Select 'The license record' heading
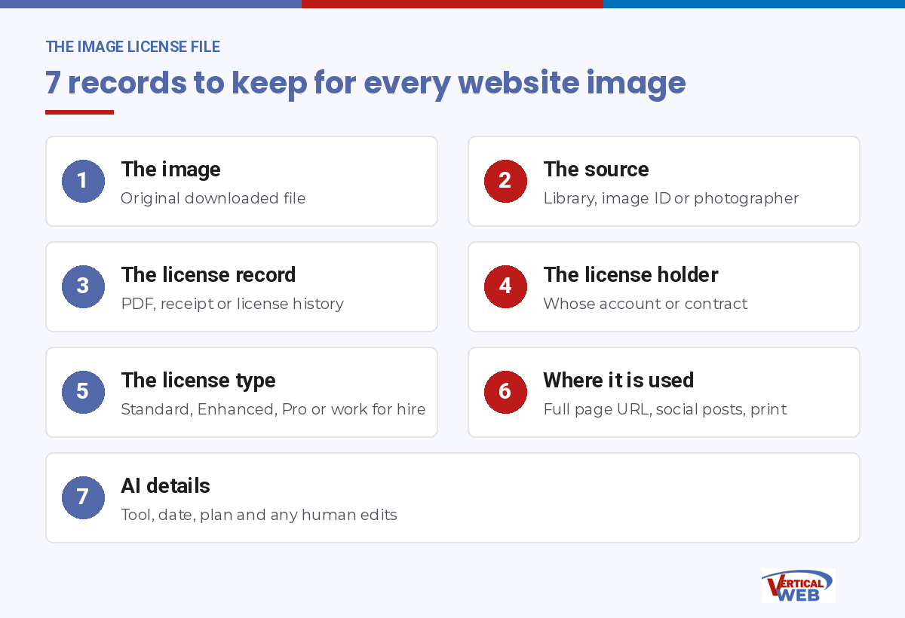The image size is (905, 618). click(208, 274)
